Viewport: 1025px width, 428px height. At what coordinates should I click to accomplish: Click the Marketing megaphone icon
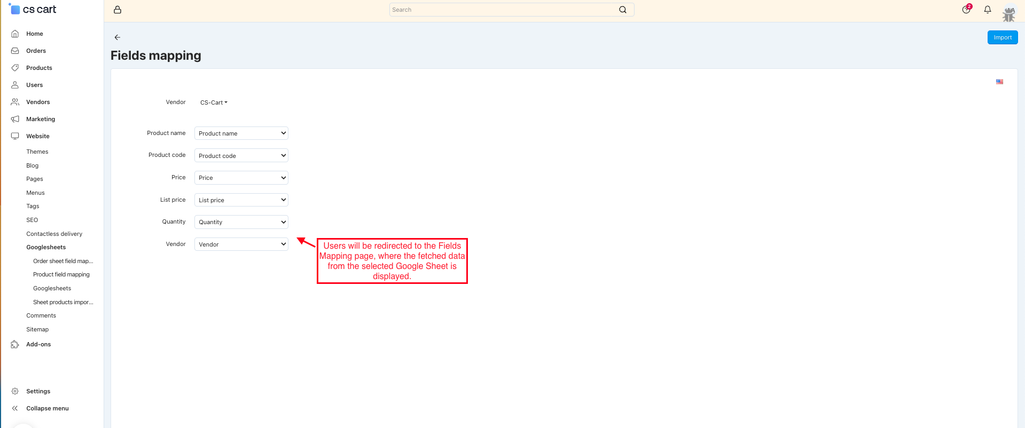[x=15, y=119]
